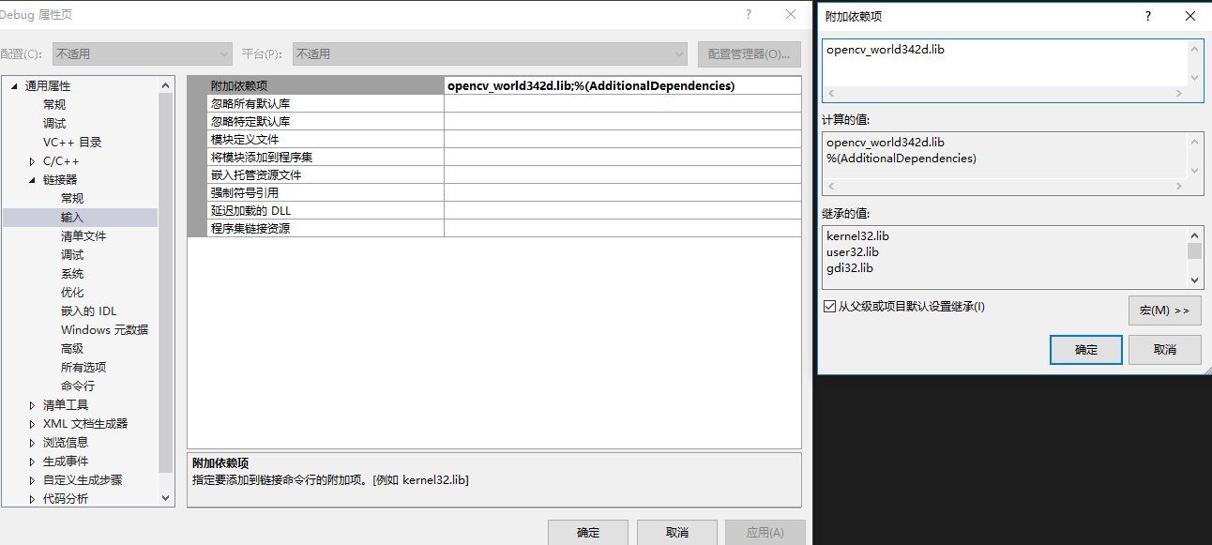The image size is (1212, 545).
Task: Expand the XML 文档生成器 node
Action: click(33, 424)
